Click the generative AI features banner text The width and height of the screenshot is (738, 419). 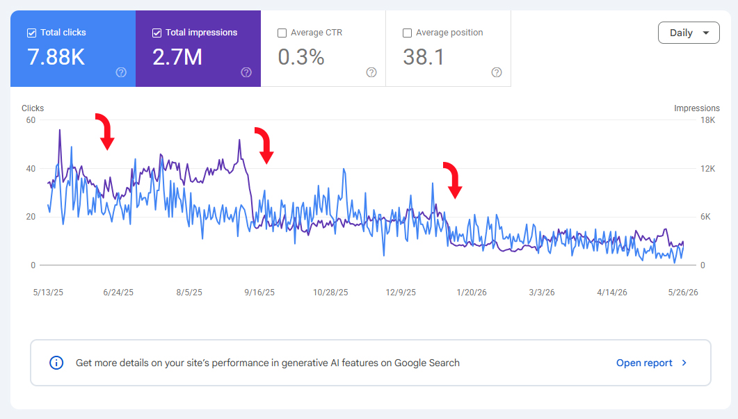tap(268, 363)
